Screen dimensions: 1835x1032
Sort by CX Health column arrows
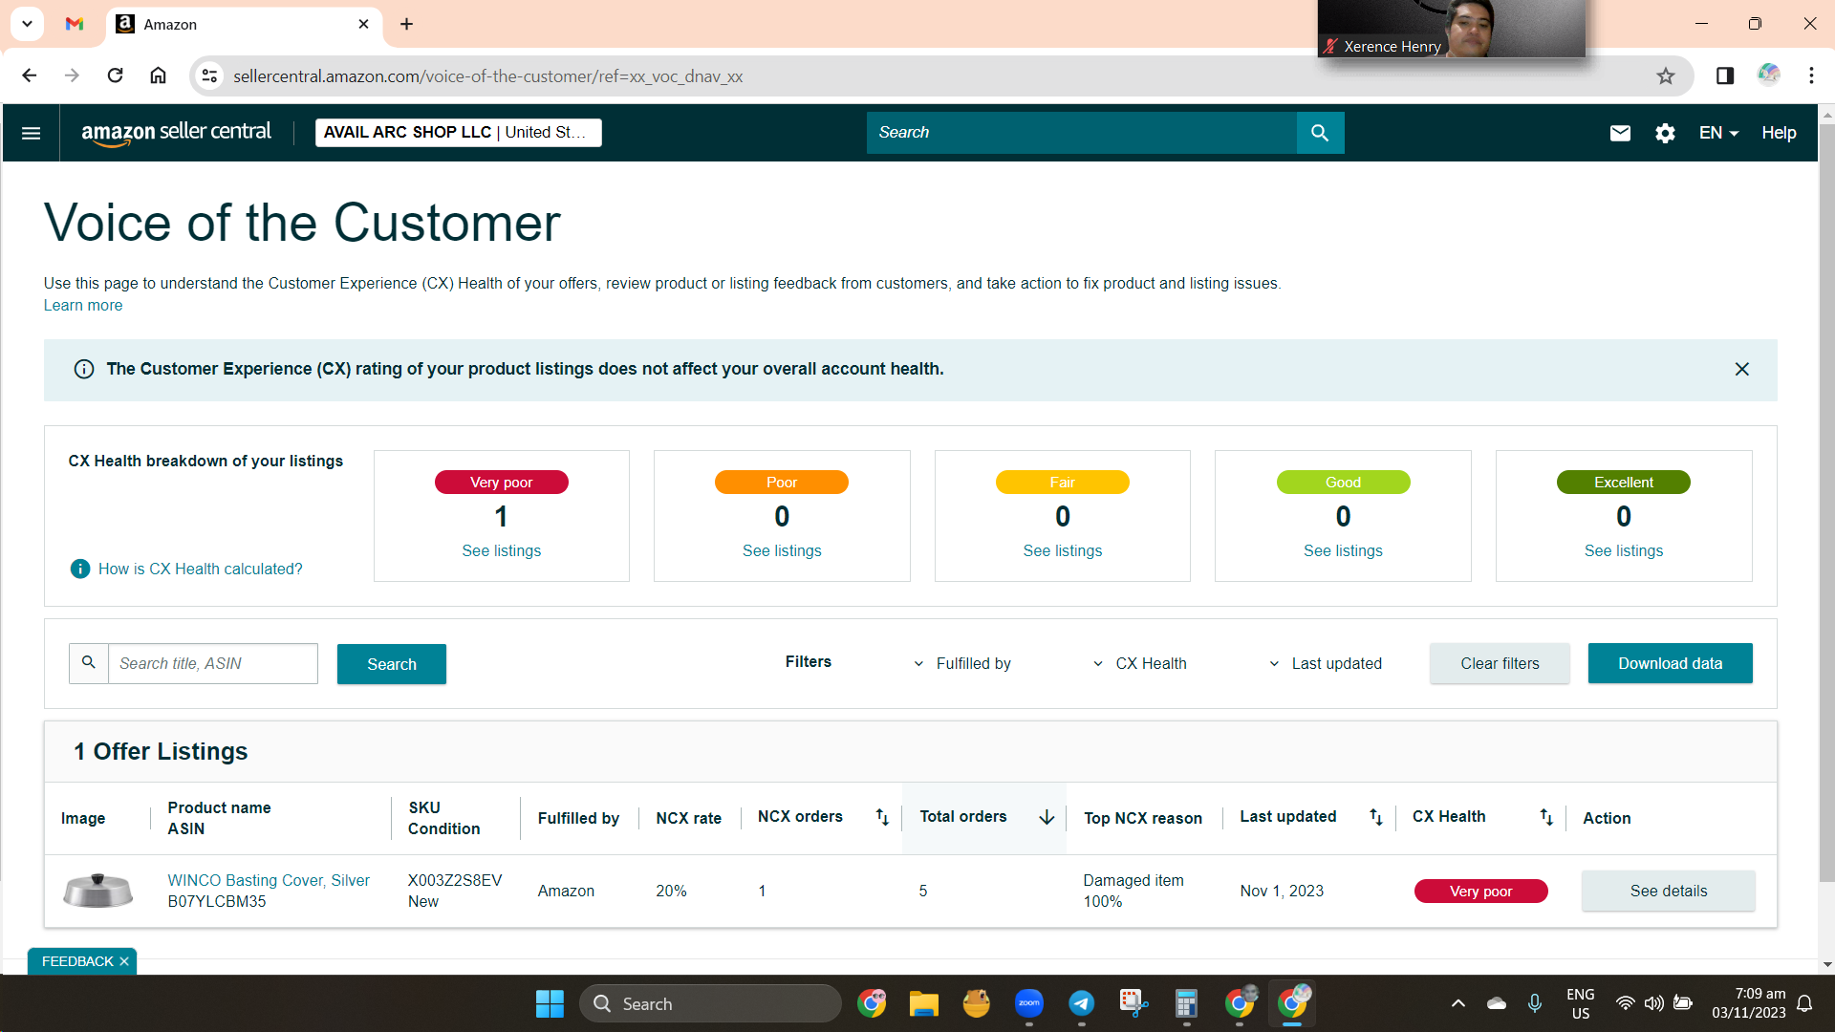coord(1545,817)
